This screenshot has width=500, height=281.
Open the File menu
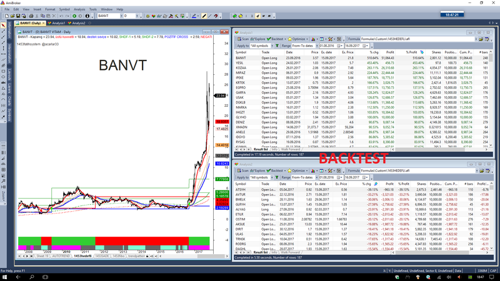7,9
